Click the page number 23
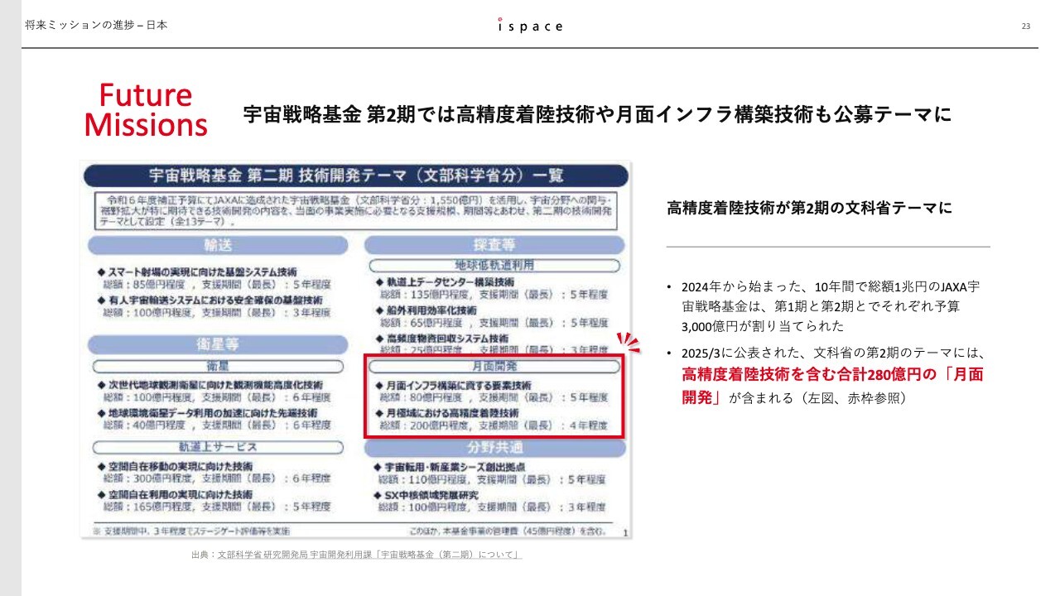This screenshot has width=1060, height=596. (x=1026, y=26)
